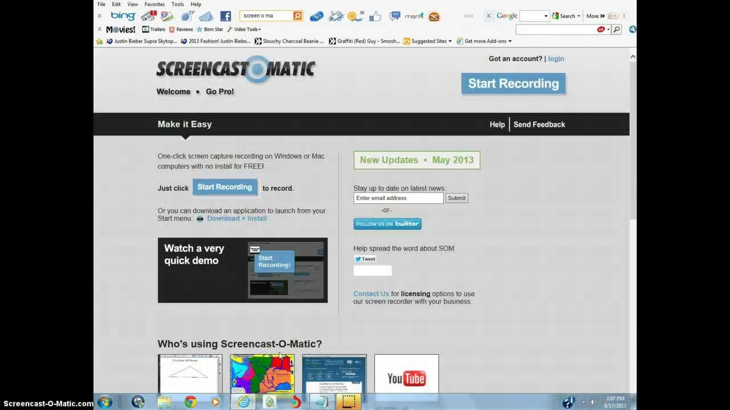Open the YouTube thumbnail
Image resolution: width=730 pixels, height=410 pixels.
[x=407, y=374]
